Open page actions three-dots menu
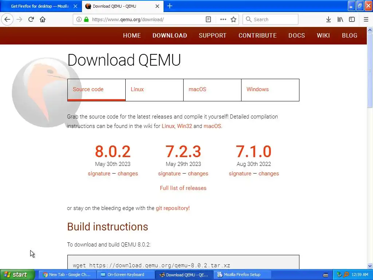This screenshot has height=280, width=373. [x=223, y=19]
